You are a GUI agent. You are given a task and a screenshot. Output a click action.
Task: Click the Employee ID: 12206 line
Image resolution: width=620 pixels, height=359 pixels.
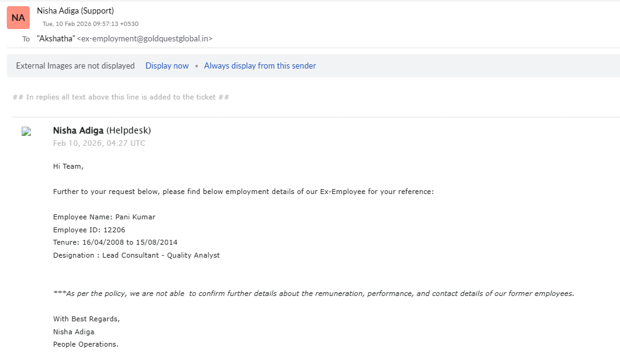pyautogui.click(x=89, y=230)
